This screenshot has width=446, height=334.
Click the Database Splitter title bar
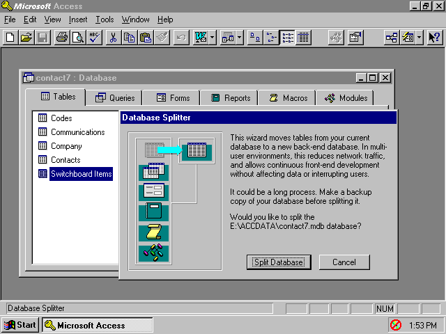click(x=259, y=118)
